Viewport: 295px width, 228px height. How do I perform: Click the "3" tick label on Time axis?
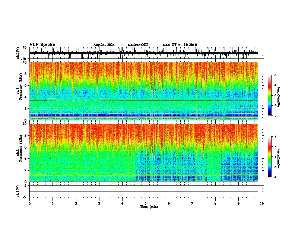99,203
